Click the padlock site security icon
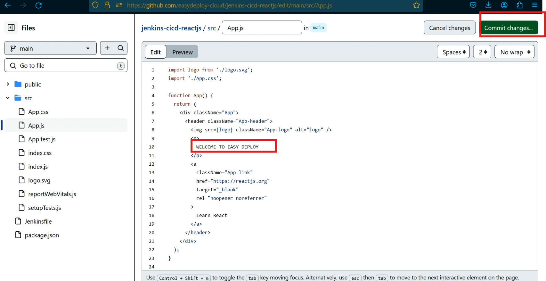546x281 pixels. pyautogui.click(x=107, y=5)
